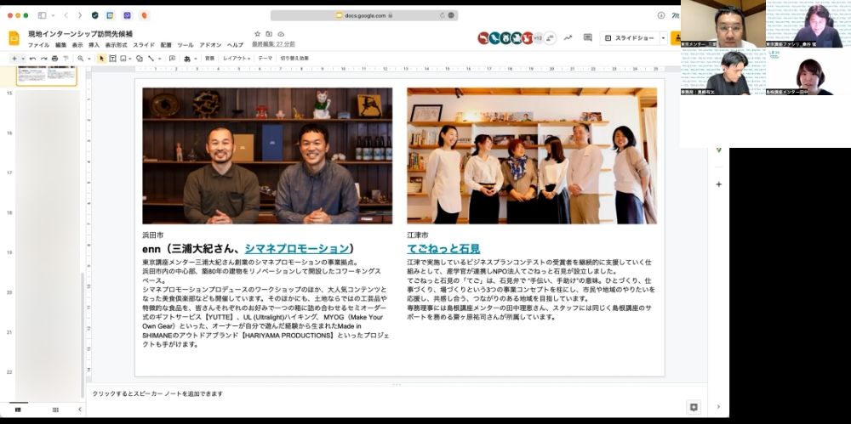Click the Safari shield extension icon

pos(95,15)
